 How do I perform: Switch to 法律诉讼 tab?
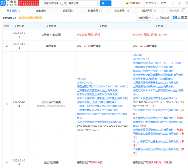coord(41,11)
